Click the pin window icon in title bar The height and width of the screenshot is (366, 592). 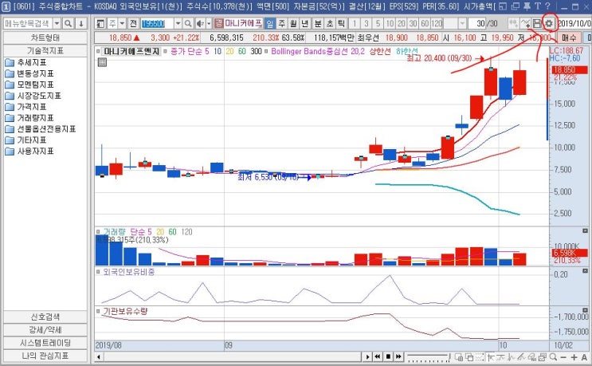527,6
